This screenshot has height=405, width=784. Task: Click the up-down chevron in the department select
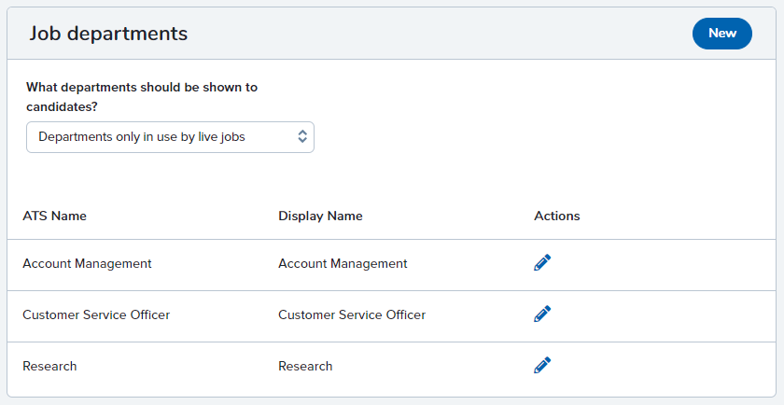point(302,136)
